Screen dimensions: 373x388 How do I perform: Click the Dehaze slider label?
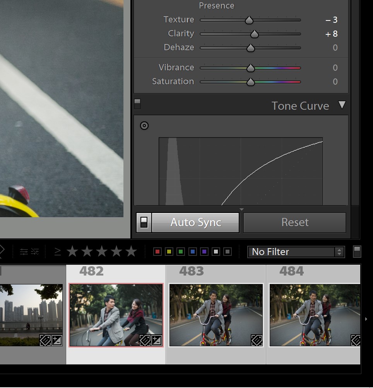point(179,47)
